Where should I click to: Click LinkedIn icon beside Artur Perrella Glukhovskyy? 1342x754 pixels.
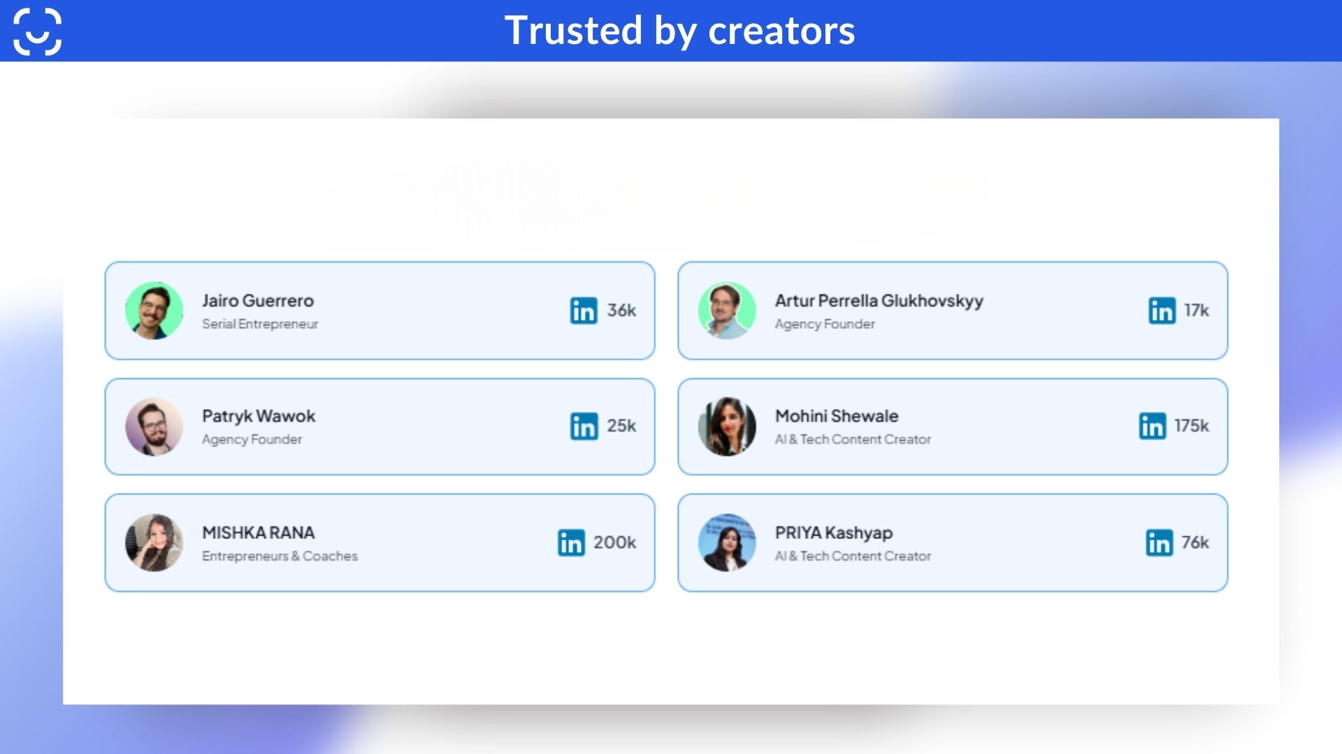click(x=1162, y=311)
